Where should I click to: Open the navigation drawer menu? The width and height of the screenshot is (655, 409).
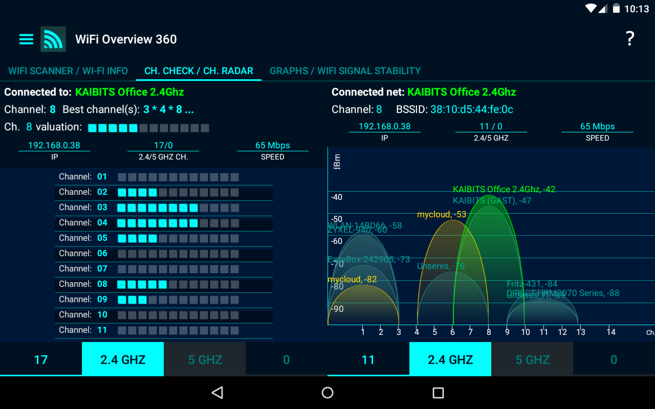[26, 39]
